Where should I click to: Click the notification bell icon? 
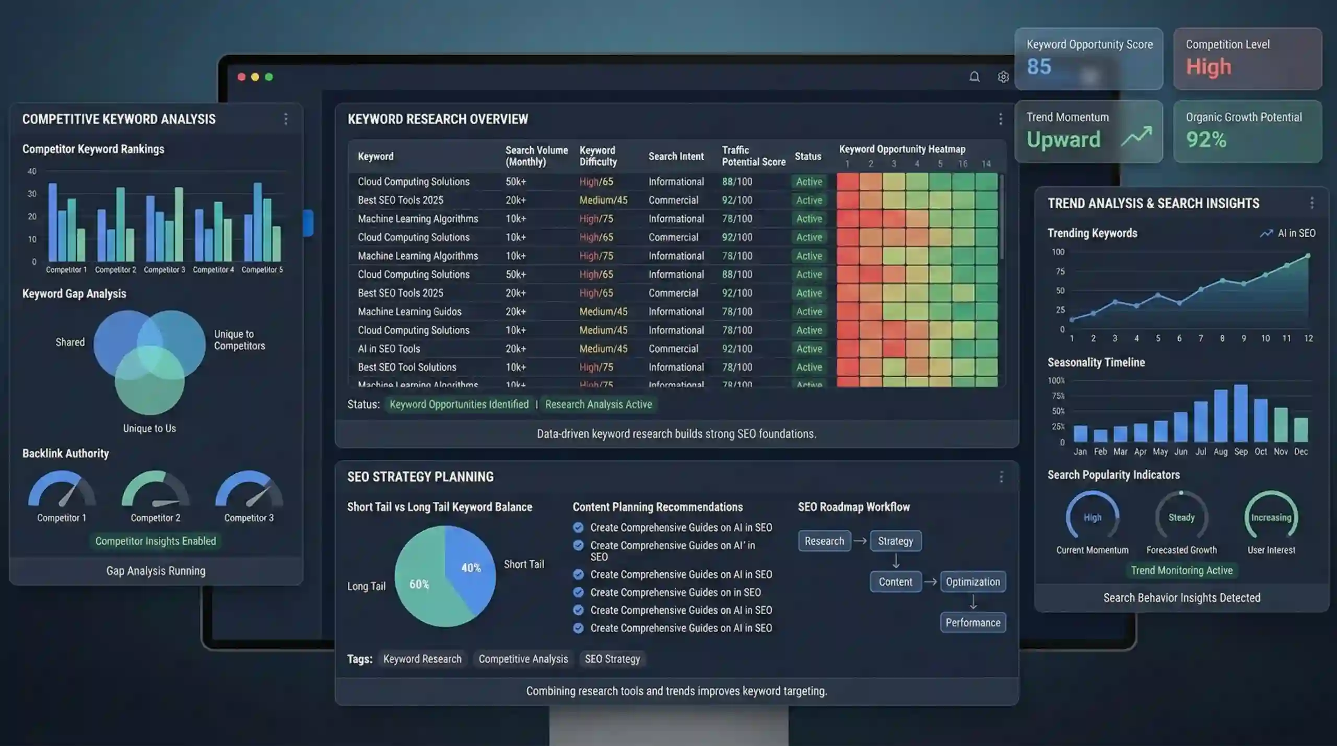[974, 77]
